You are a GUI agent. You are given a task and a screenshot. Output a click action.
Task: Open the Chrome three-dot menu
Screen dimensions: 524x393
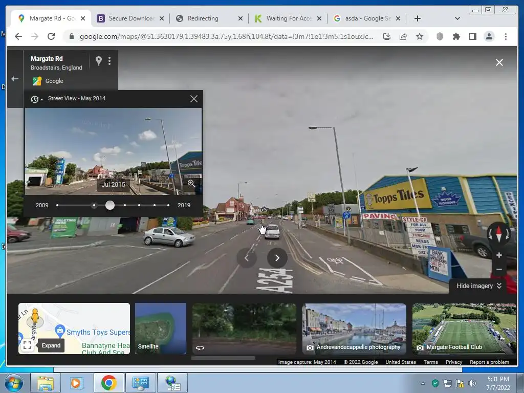click(x=506, y=36)
